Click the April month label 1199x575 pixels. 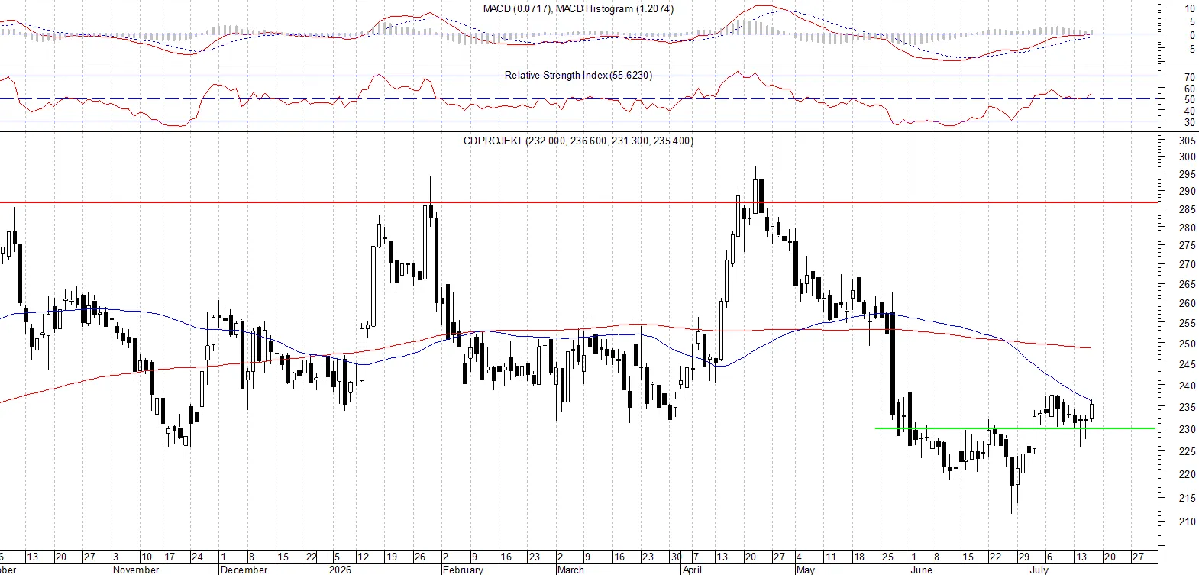(x=692, y=570)
